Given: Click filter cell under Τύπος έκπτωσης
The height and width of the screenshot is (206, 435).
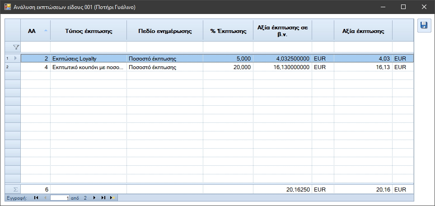Looking at the screenshot, I should [89, 47].
